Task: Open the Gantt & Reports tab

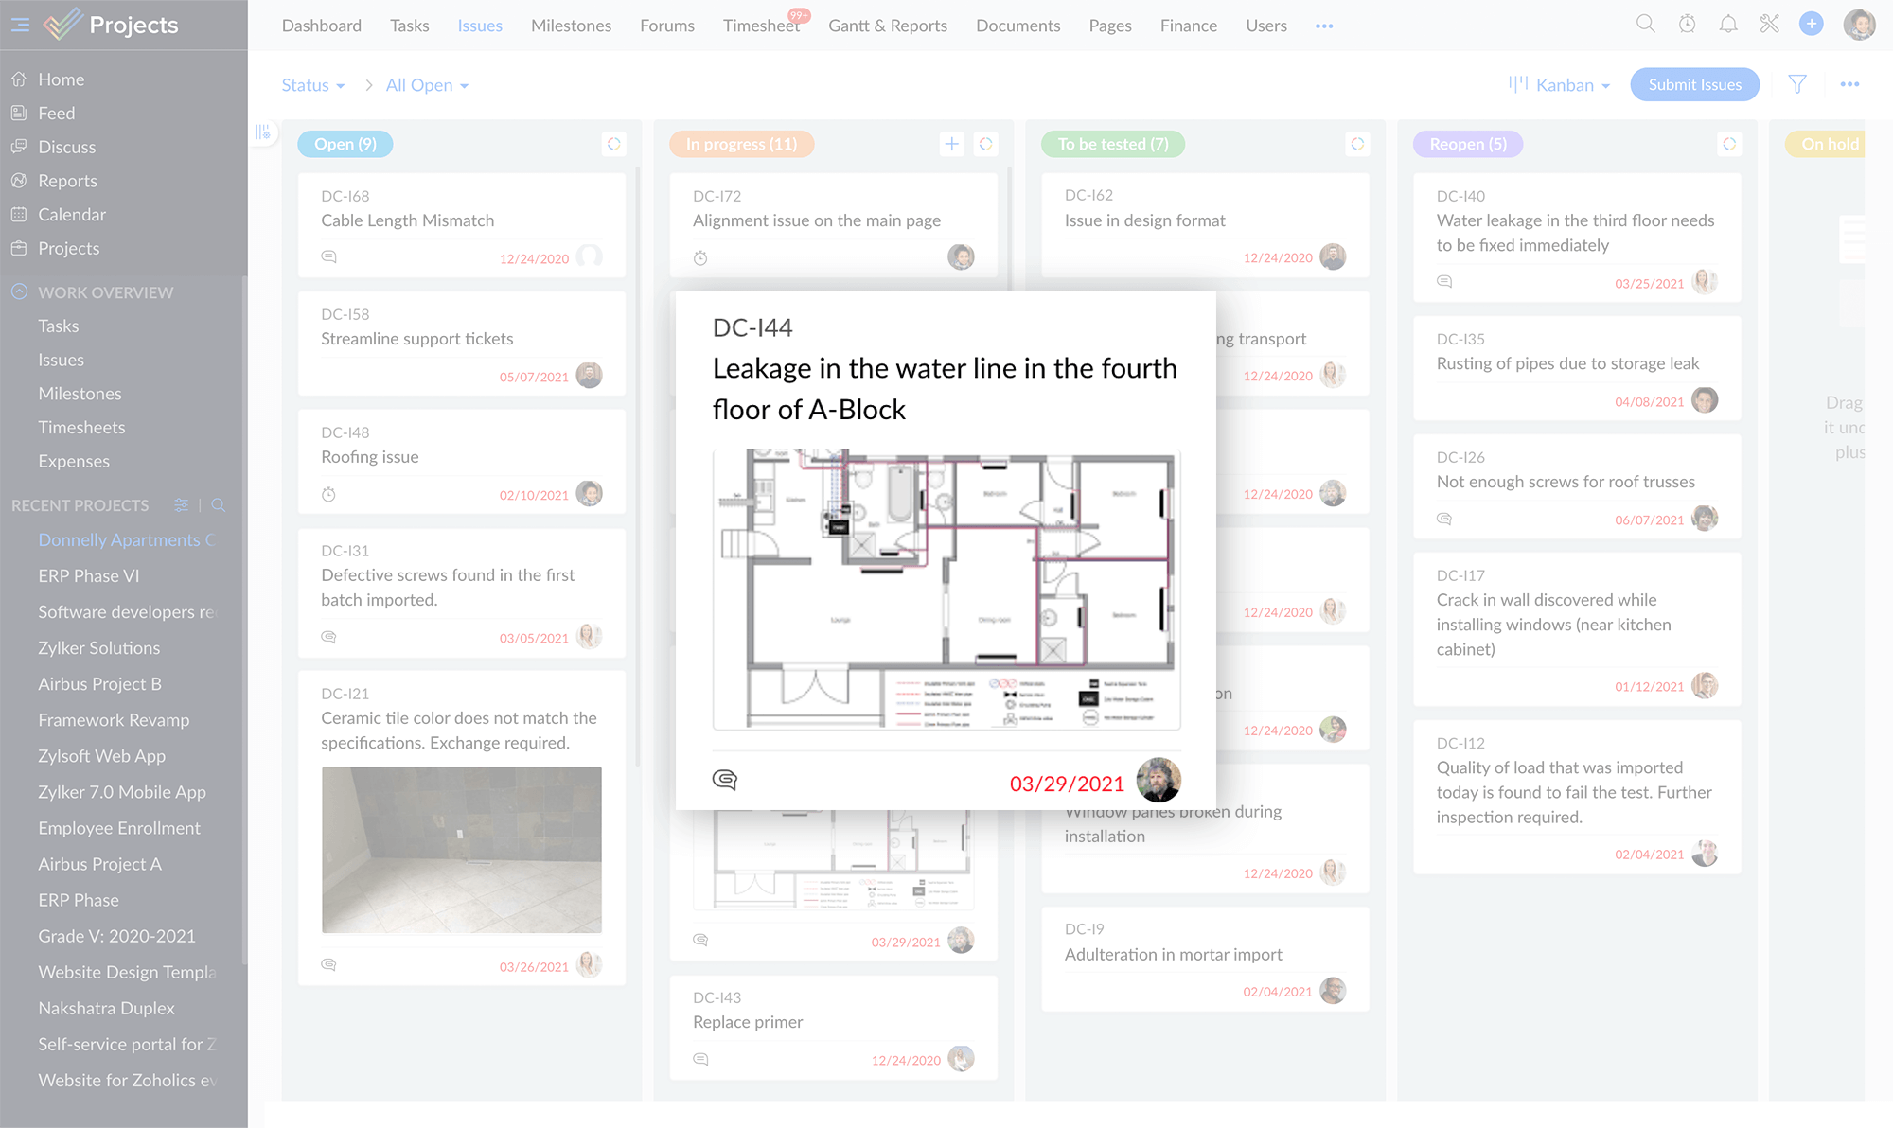Action: point(887,26)
